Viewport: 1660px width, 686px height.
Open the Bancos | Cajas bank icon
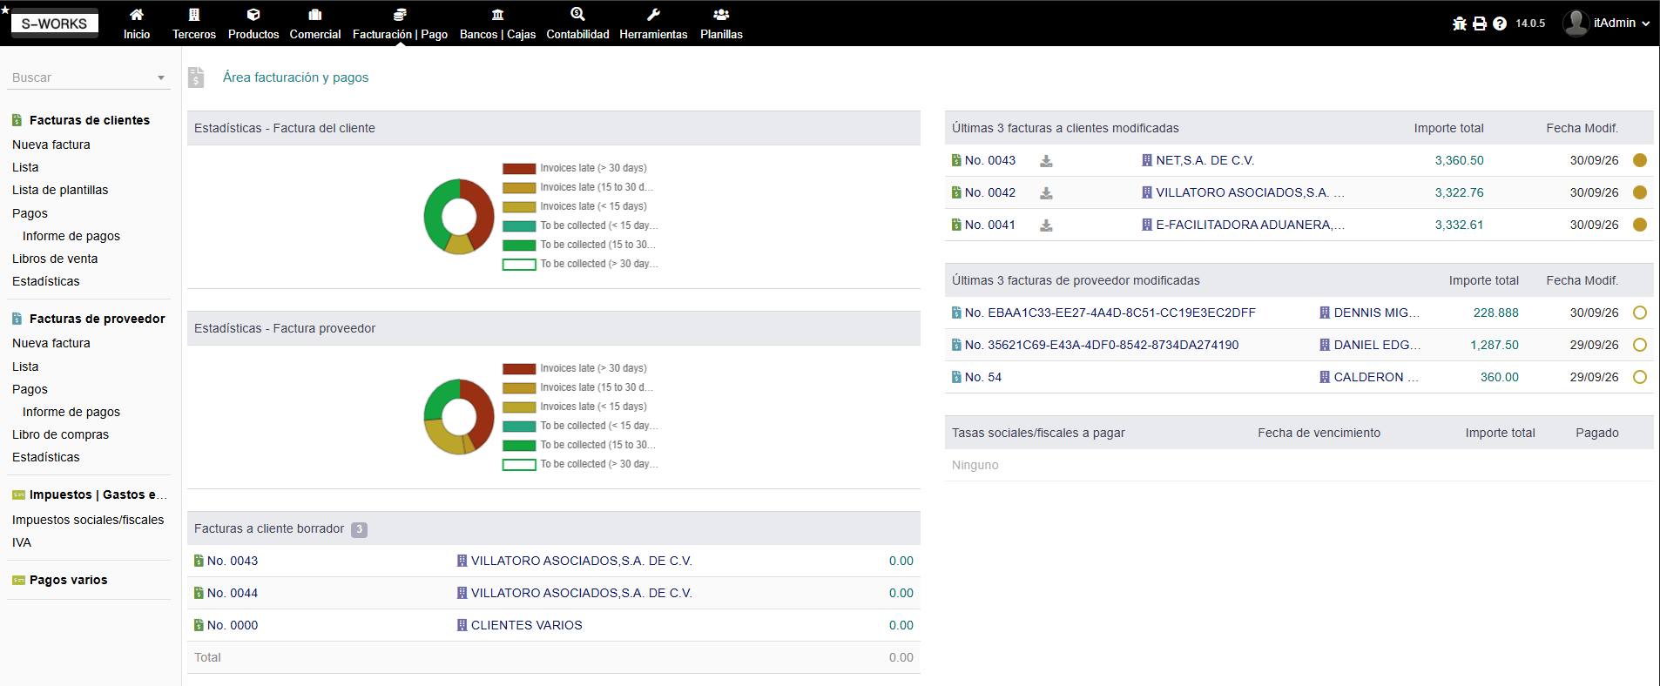click(x=497, y=15)
